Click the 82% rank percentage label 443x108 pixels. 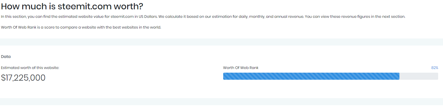click(434, 68)
